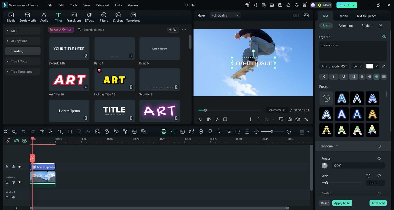This screenshot has height=210, width=394.
Task: Switch to the Animation tab in the text panel
Action: point(346,26)
